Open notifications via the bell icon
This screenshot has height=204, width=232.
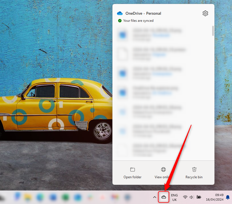228,197
